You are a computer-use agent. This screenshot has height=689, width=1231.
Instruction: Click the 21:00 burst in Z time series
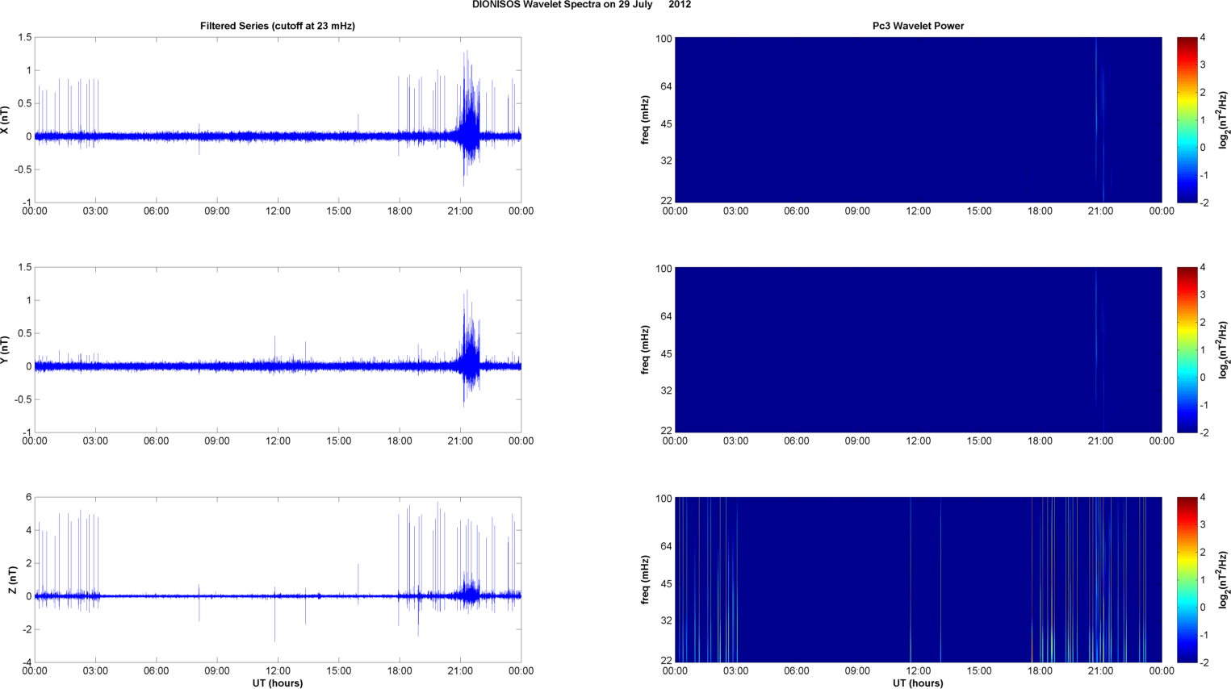469,593
